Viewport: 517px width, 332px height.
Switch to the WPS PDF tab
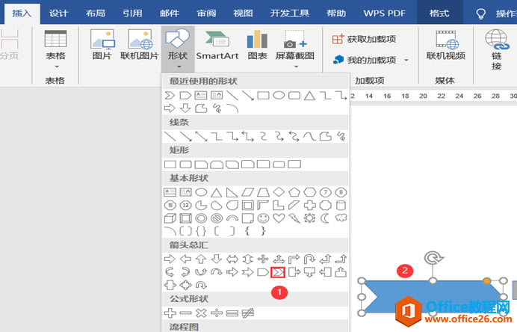[x=385, y=13]
